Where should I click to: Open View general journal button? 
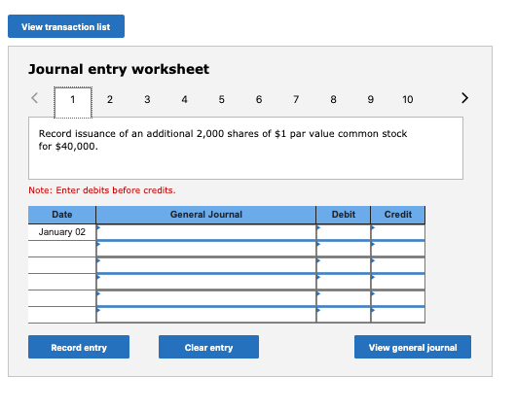413,347
